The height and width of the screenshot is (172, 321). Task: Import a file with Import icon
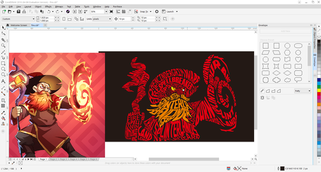pyautogui.click(x=75, y=12)
